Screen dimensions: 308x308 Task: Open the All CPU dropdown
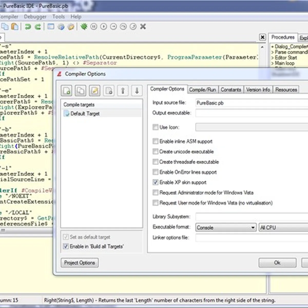[282, 227]
